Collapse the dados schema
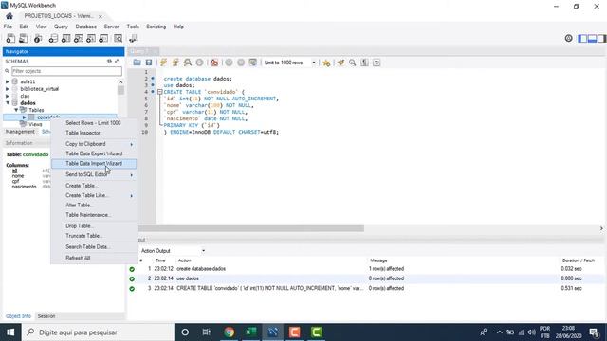Screen dimensions: 607x341 click(x=8, y=103)
